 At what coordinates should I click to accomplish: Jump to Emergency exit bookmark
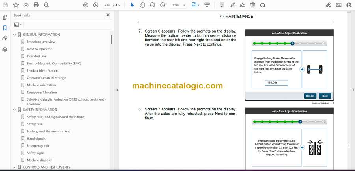coord(38,146)
